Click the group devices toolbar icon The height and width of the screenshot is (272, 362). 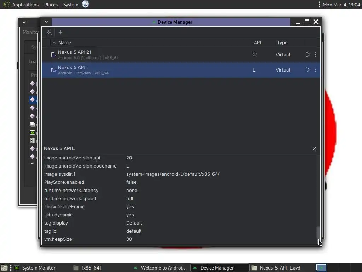[49, 32]
